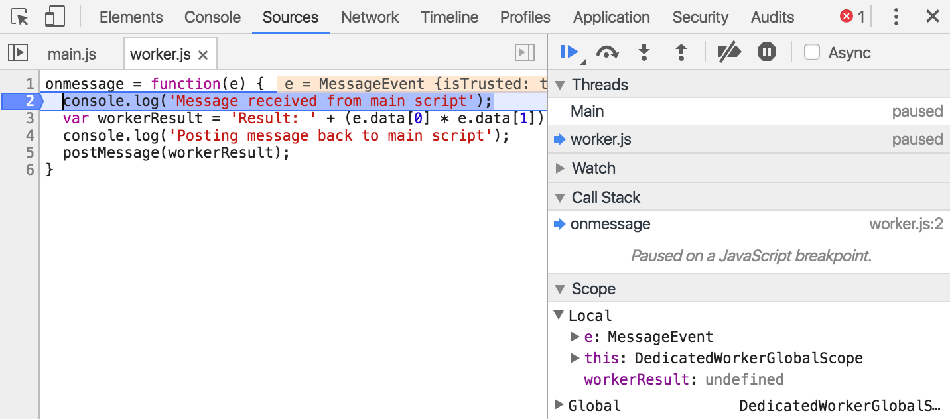
Task: Hide the debugger sidebar pane
Action: (525, 53)
